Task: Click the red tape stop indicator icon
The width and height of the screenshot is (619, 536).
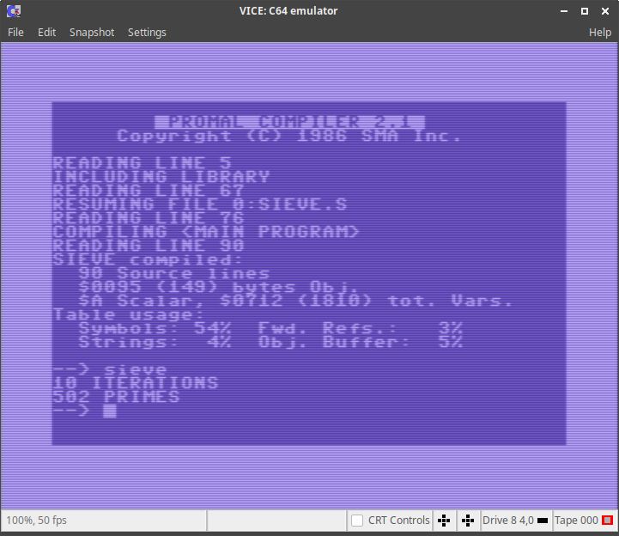Action: pos(607,521)
